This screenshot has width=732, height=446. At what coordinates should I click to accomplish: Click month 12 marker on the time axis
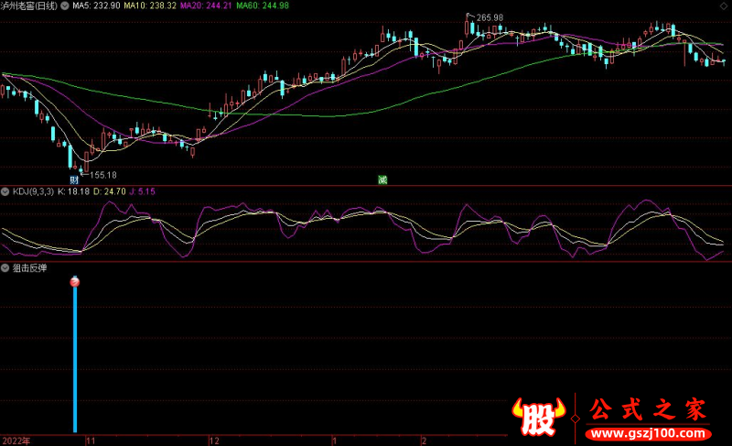(214, 440)
